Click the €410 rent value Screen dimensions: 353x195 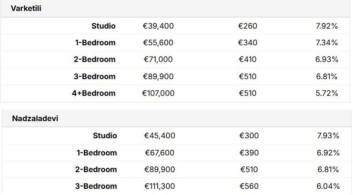coord(248,59)
